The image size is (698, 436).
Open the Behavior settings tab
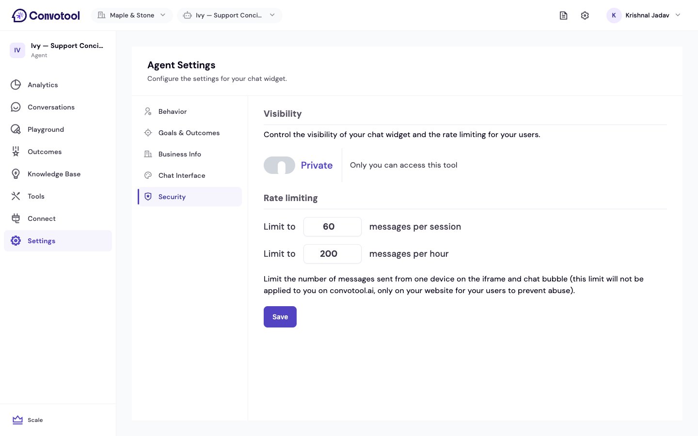(190, 111)
